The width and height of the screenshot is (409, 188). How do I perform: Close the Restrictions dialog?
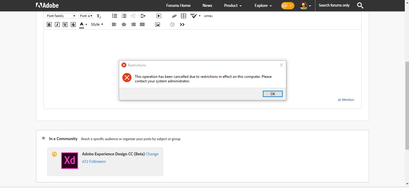(x=281, y=65)
